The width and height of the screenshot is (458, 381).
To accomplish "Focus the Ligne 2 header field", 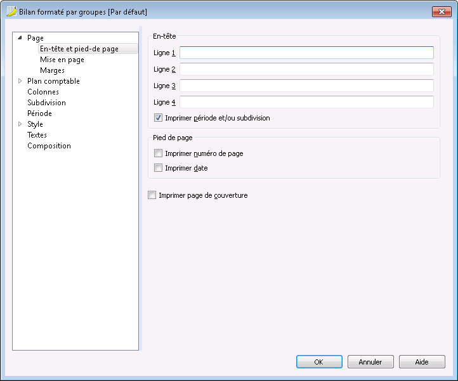I will tap(306, 69).
